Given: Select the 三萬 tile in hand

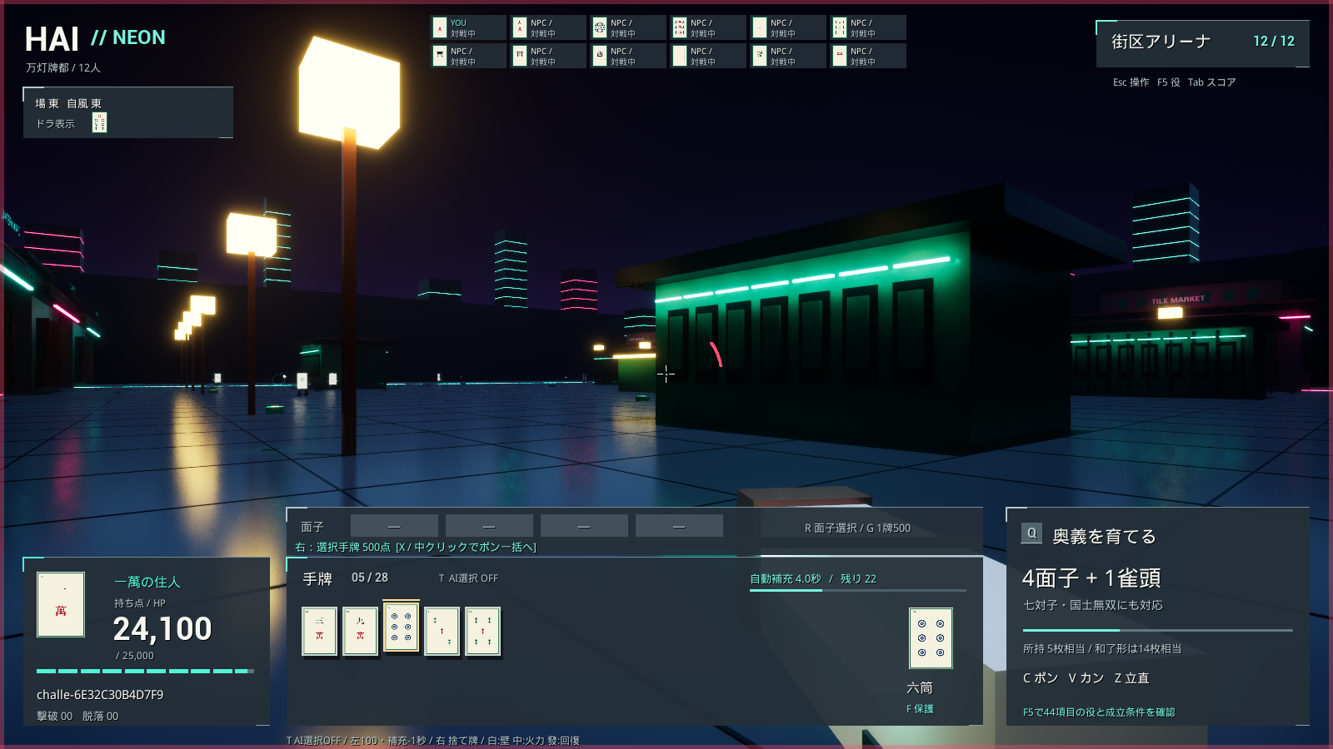Looking at the screenshot, I should pos(319,631).
